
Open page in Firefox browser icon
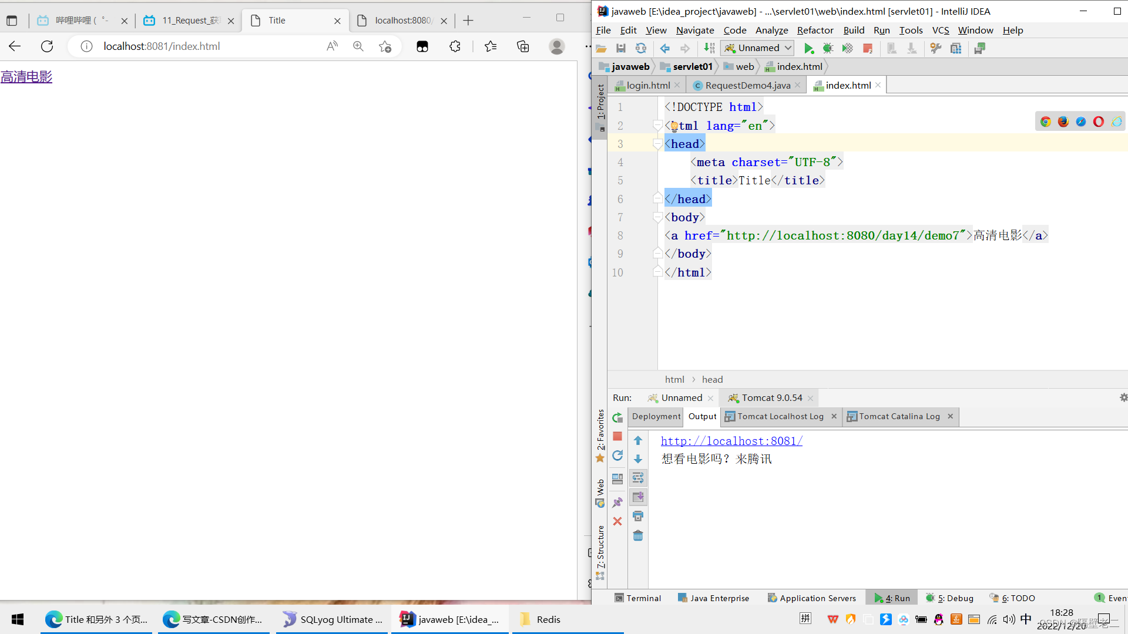pos(1063,122)
